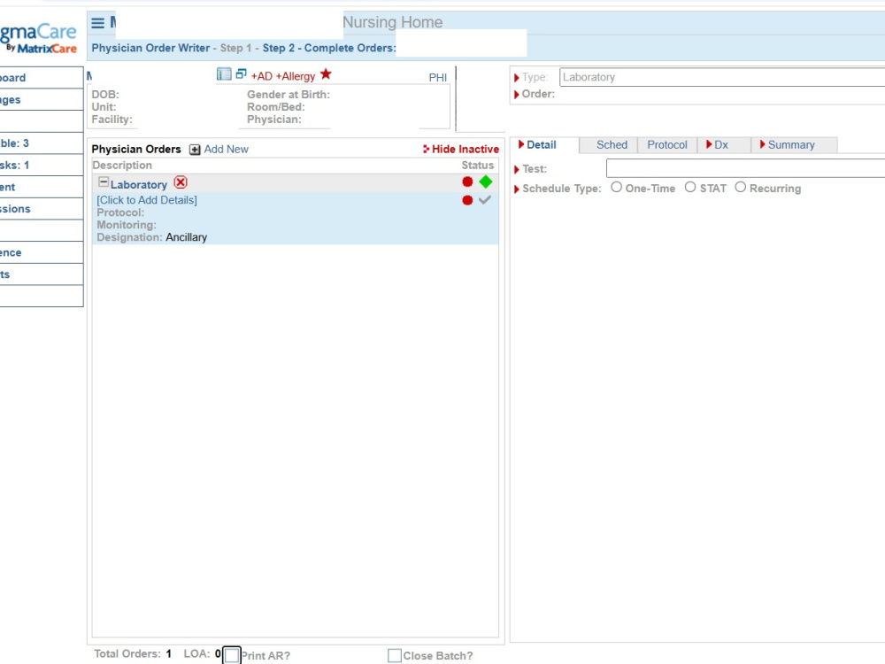The height and width of the screenshot is (664, 885).
Task: Click [Click to Add Details] link
Action: (x=147, y=200)
